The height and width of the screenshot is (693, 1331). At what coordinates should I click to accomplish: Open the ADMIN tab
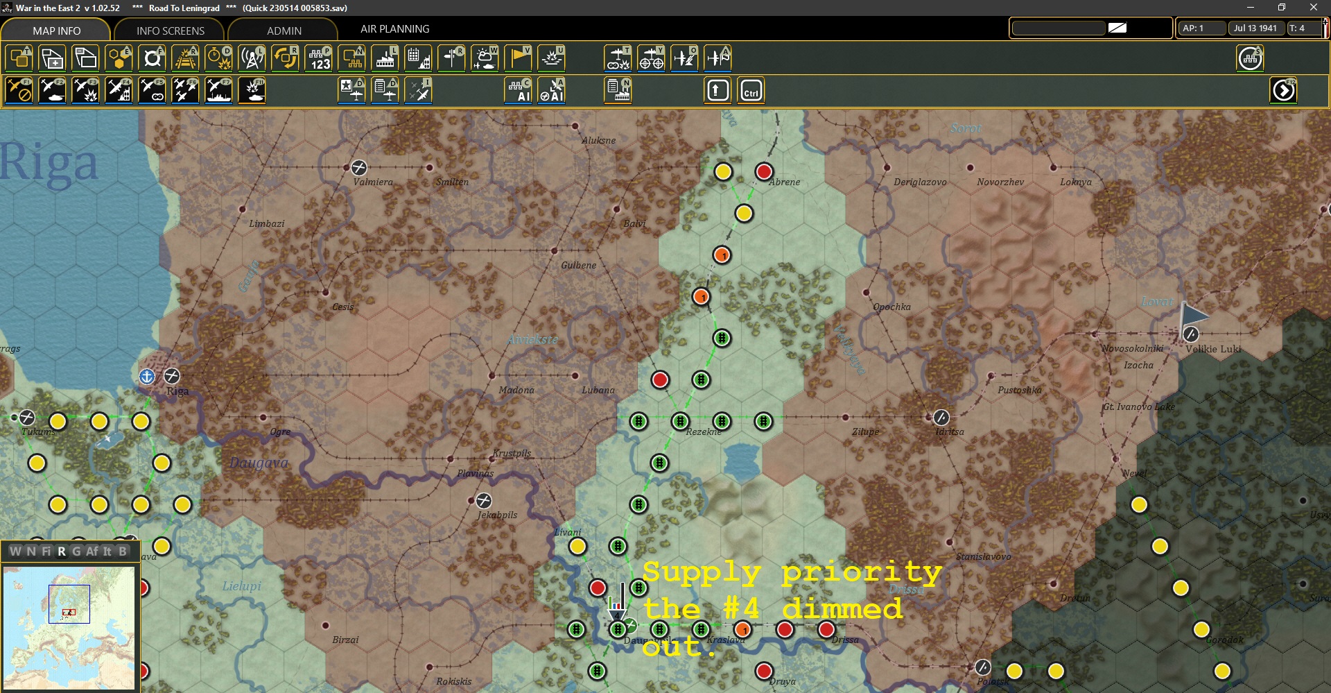[x=284, y=31]
